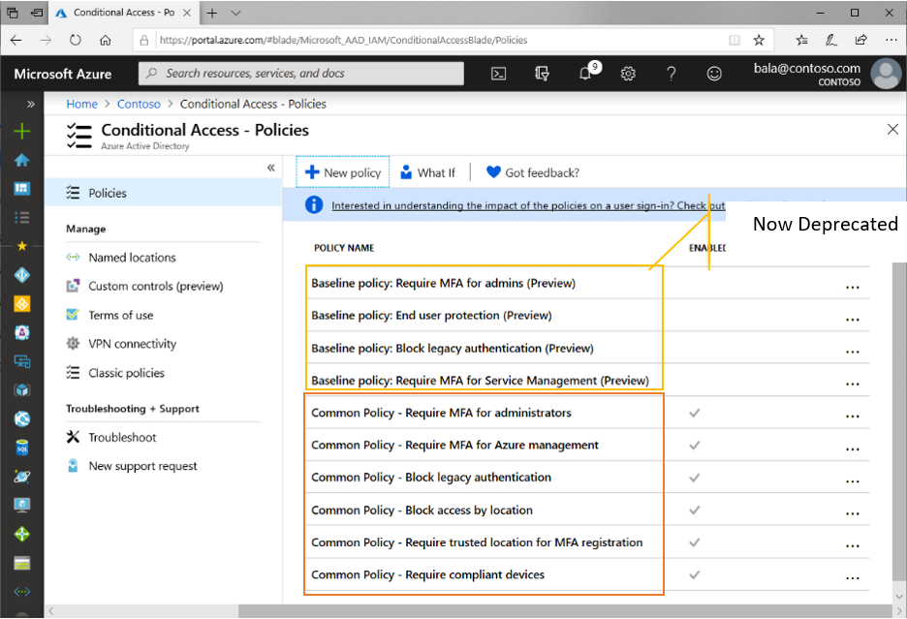Image resolution: width=907 pixels, height=619 pixels.
Task: Open Baseline policy: Require MFA for admins (Preview)
Action: tap(444, 284)
